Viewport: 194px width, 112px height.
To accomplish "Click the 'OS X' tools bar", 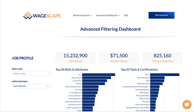I will pyautogui.click(x=165, y=75).
